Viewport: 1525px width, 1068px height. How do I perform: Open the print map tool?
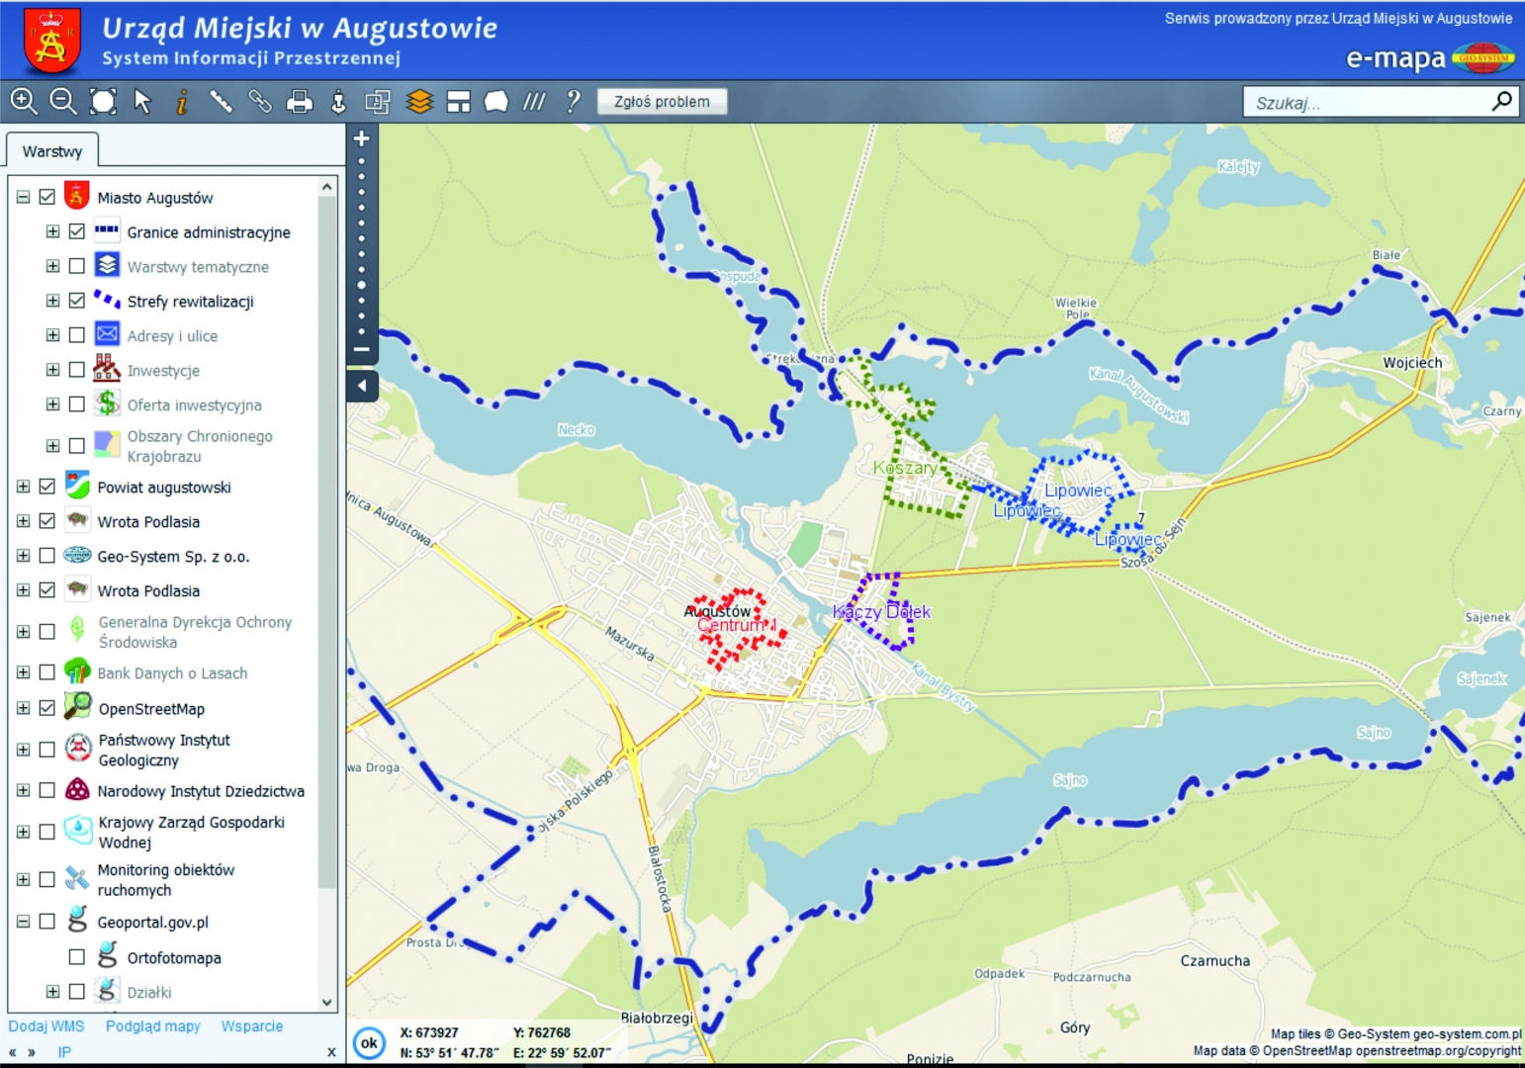(300, 101)
